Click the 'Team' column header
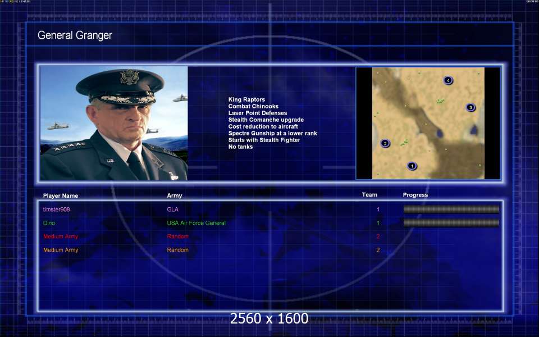Screen dimensions: 539x337 coord(369,195)
